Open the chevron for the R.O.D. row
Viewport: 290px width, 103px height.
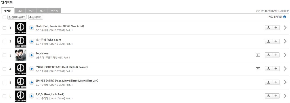285,96
